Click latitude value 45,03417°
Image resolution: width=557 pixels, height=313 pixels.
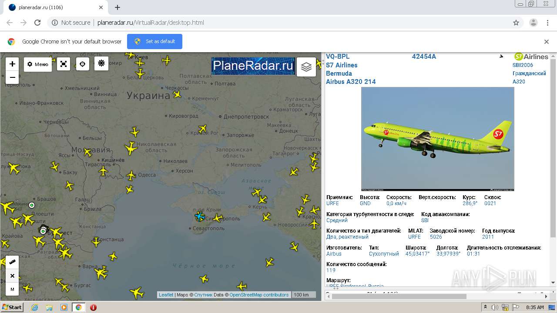point(417,254)
